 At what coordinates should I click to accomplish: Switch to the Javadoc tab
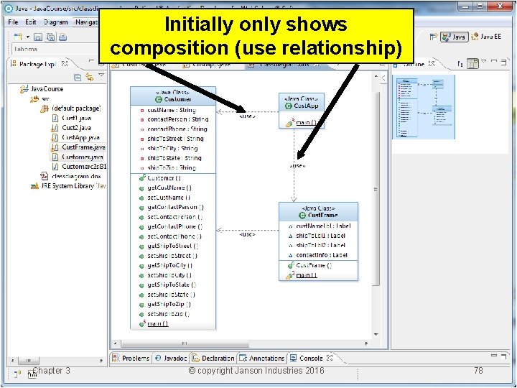171,358
